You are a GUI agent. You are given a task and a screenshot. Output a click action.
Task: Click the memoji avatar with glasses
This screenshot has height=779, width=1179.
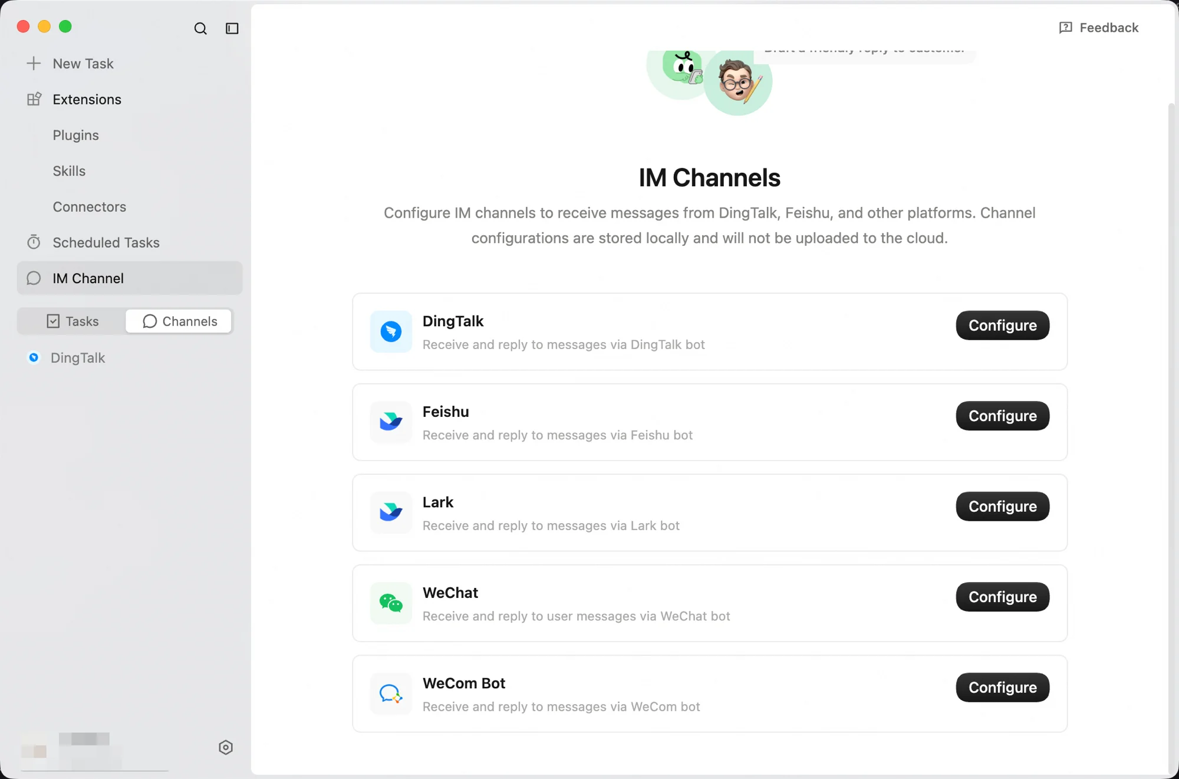(x=737, y=83)
